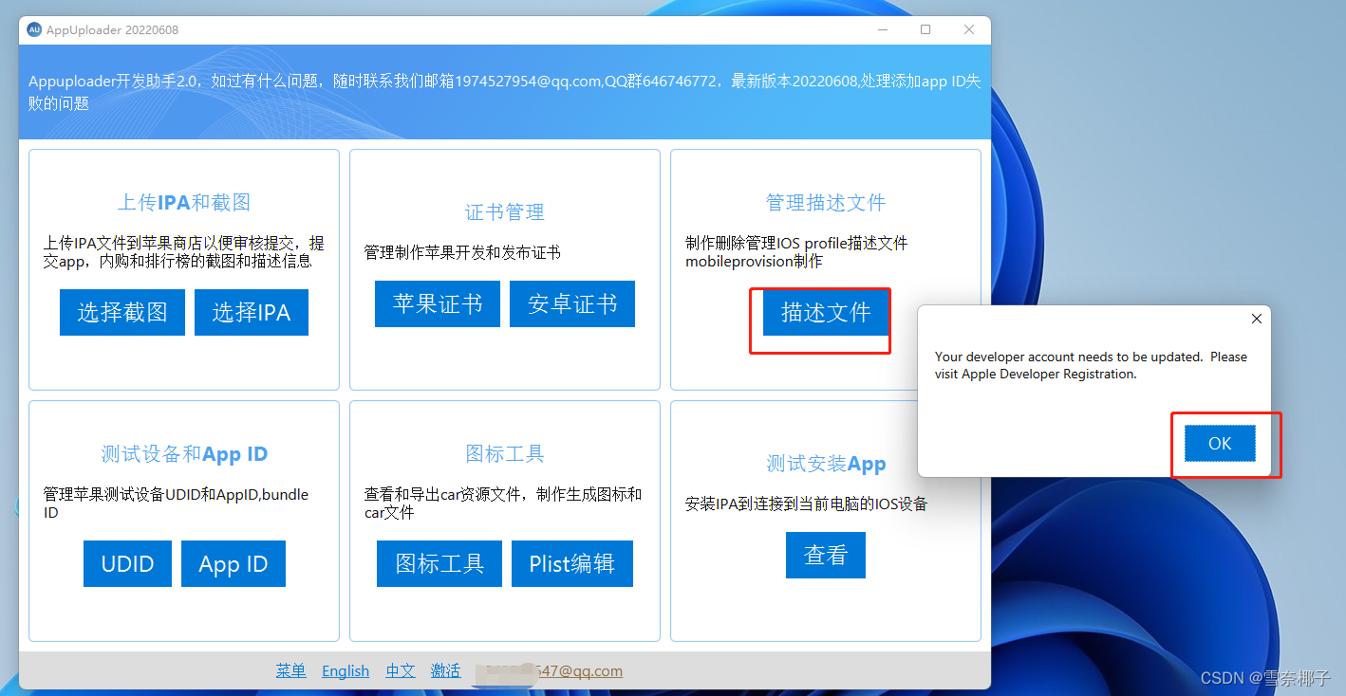Image resolution: width=1346 pixels, height=696 pixels.
Task: Click the qq.com account email link
Action: tap(550, 670)
